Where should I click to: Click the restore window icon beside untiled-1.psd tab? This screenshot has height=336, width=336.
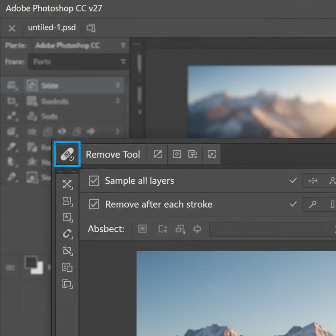(x=91, y=28)
